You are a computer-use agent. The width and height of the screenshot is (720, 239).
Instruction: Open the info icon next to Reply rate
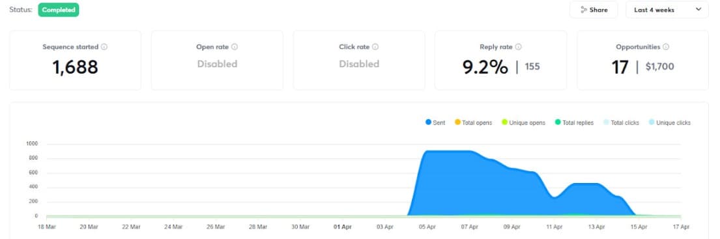point(518,47)
